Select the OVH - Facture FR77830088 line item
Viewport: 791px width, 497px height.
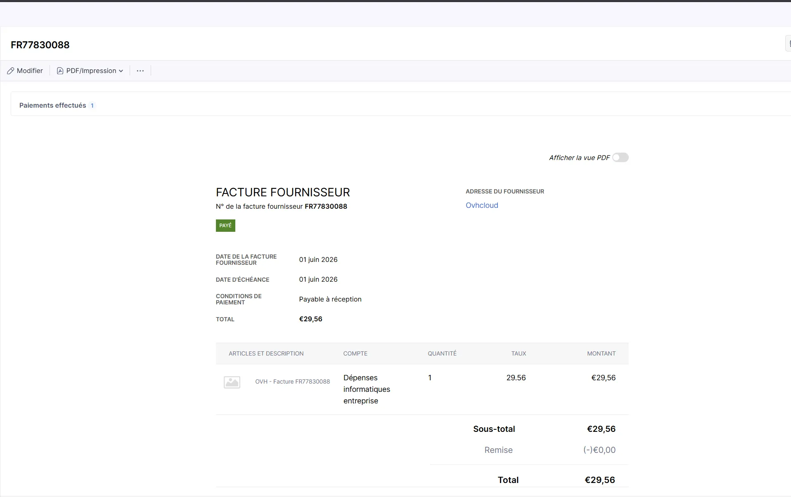coord(292,382)
